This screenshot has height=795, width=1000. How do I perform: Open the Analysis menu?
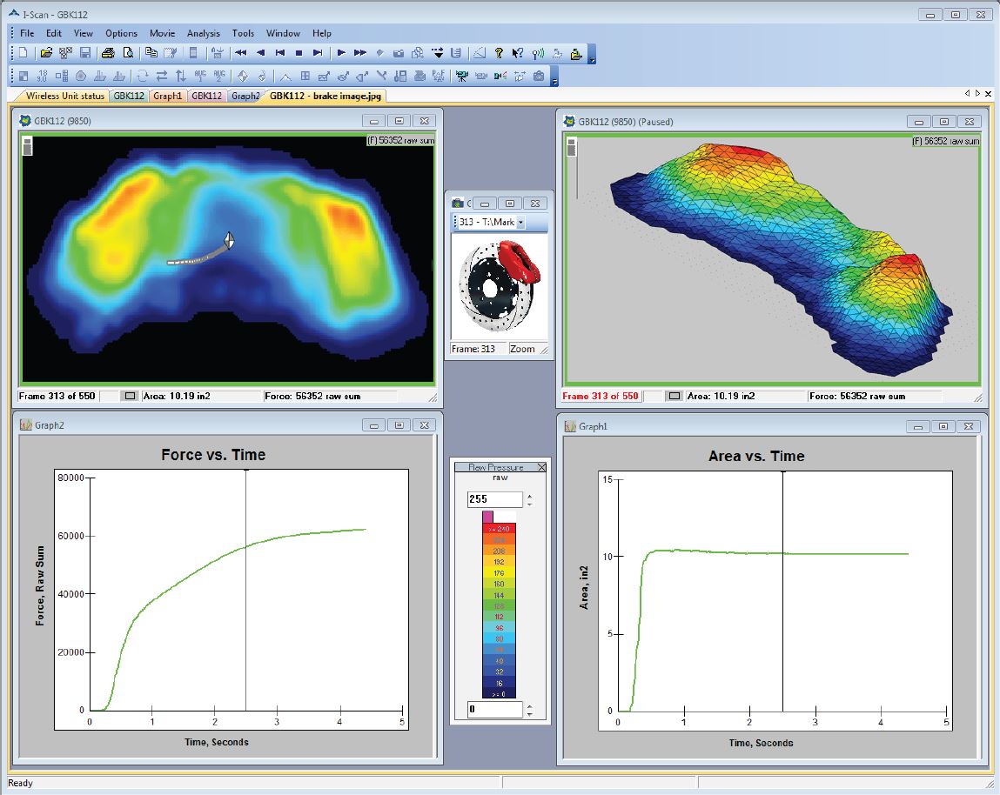point(203,33)
